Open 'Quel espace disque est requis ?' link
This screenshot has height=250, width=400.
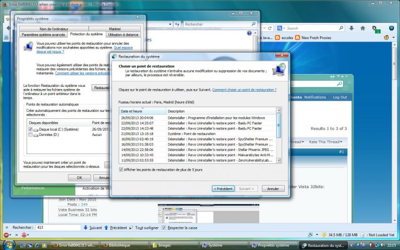(x=84, y=50)
